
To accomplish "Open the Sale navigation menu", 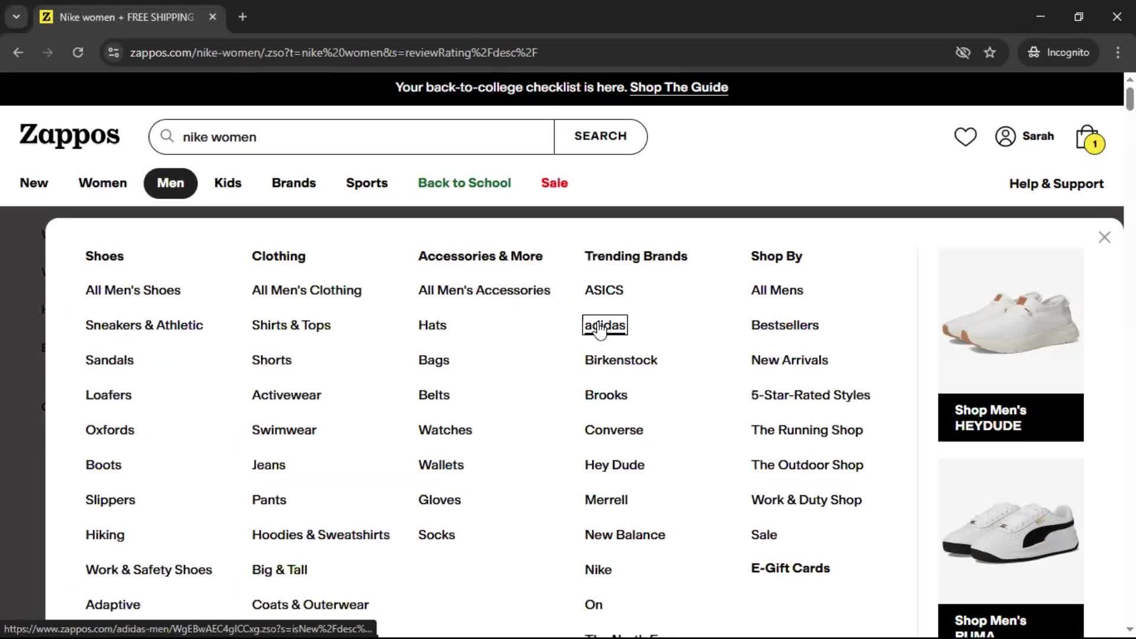I will click(x=554, y=183).
